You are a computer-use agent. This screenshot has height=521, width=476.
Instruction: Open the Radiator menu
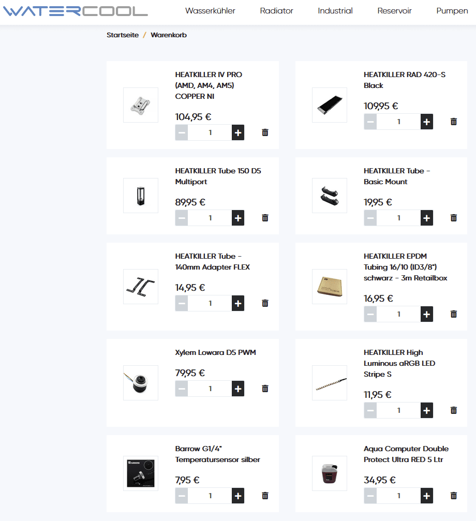276,11
